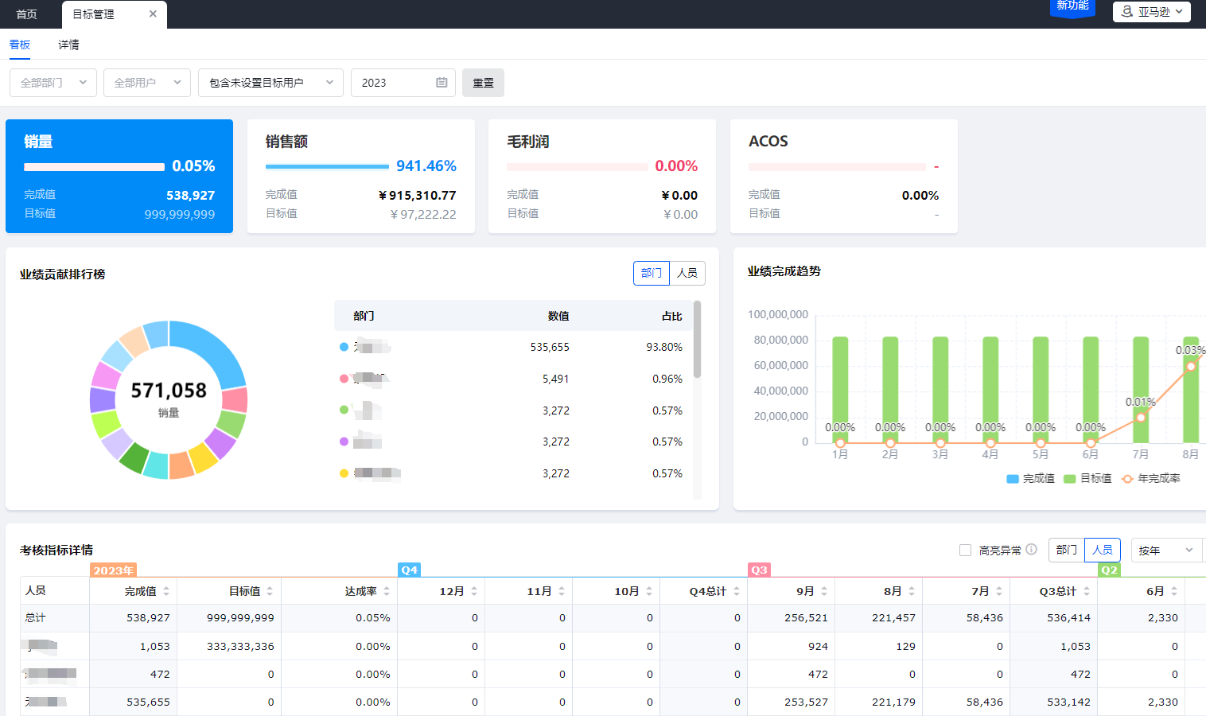1206x716 pixels.
Task: Toggle 年完成率 legend in trend chart
Action: pyautogui.click(x=1151, y=478)
